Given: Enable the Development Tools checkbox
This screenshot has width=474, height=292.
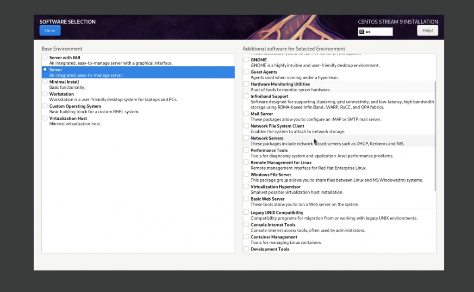Looking at the screenshot, I should pos(246,249).
